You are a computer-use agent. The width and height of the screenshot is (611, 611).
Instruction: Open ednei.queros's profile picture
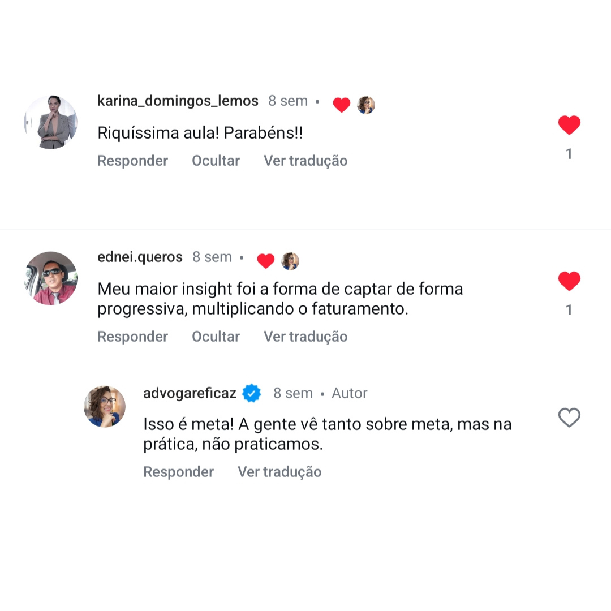(x=51, y=278)
